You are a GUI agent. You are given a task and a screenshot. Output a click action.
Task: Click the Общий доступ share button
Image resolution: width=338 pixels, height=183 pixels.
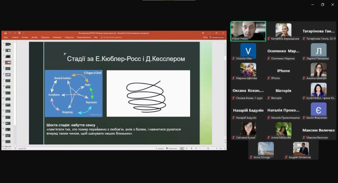217,37
